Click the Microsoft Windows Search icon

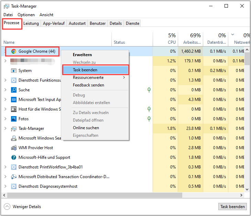coord(14,138)
